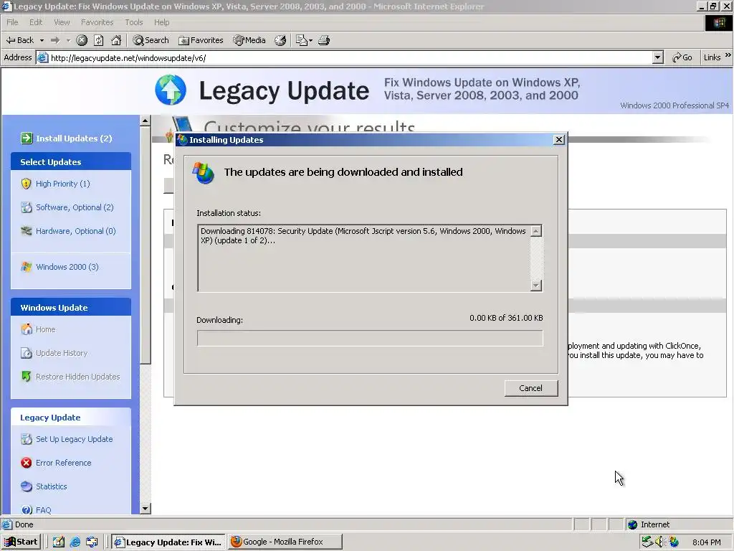This screenshot has width=734, height=551.
Task: Open the Help menu
Action: [161, 22]
